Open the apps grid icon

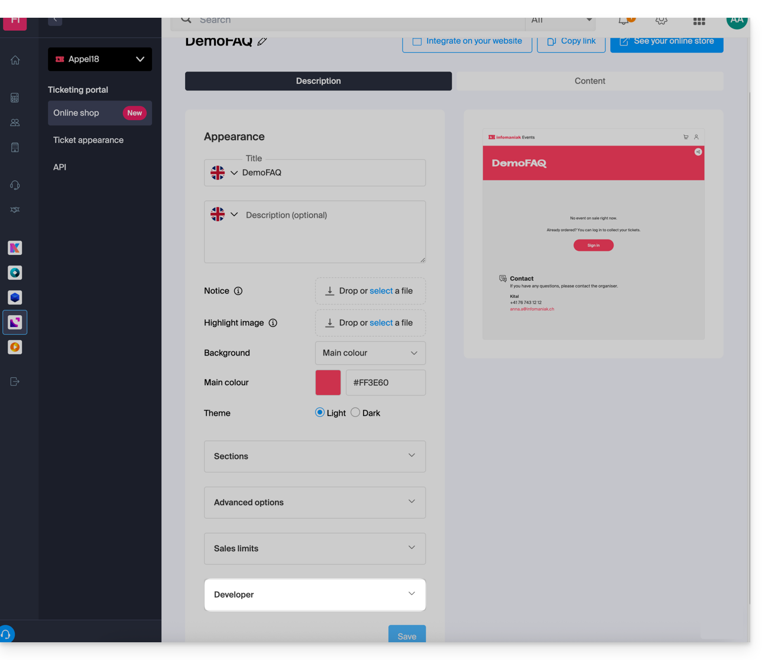coord(699,21)
